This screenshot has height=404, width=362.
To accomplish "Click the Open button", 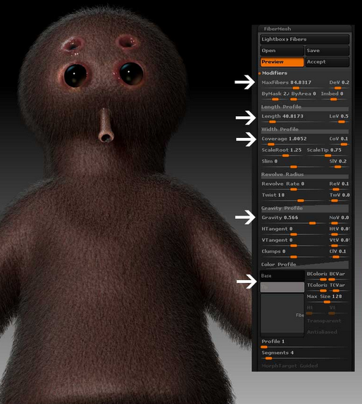I will pyautogui.click(x=282, y=51).
